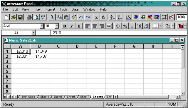Run the ABC spelling check icon
Screen dimensions: 188x108
point(43,17)
